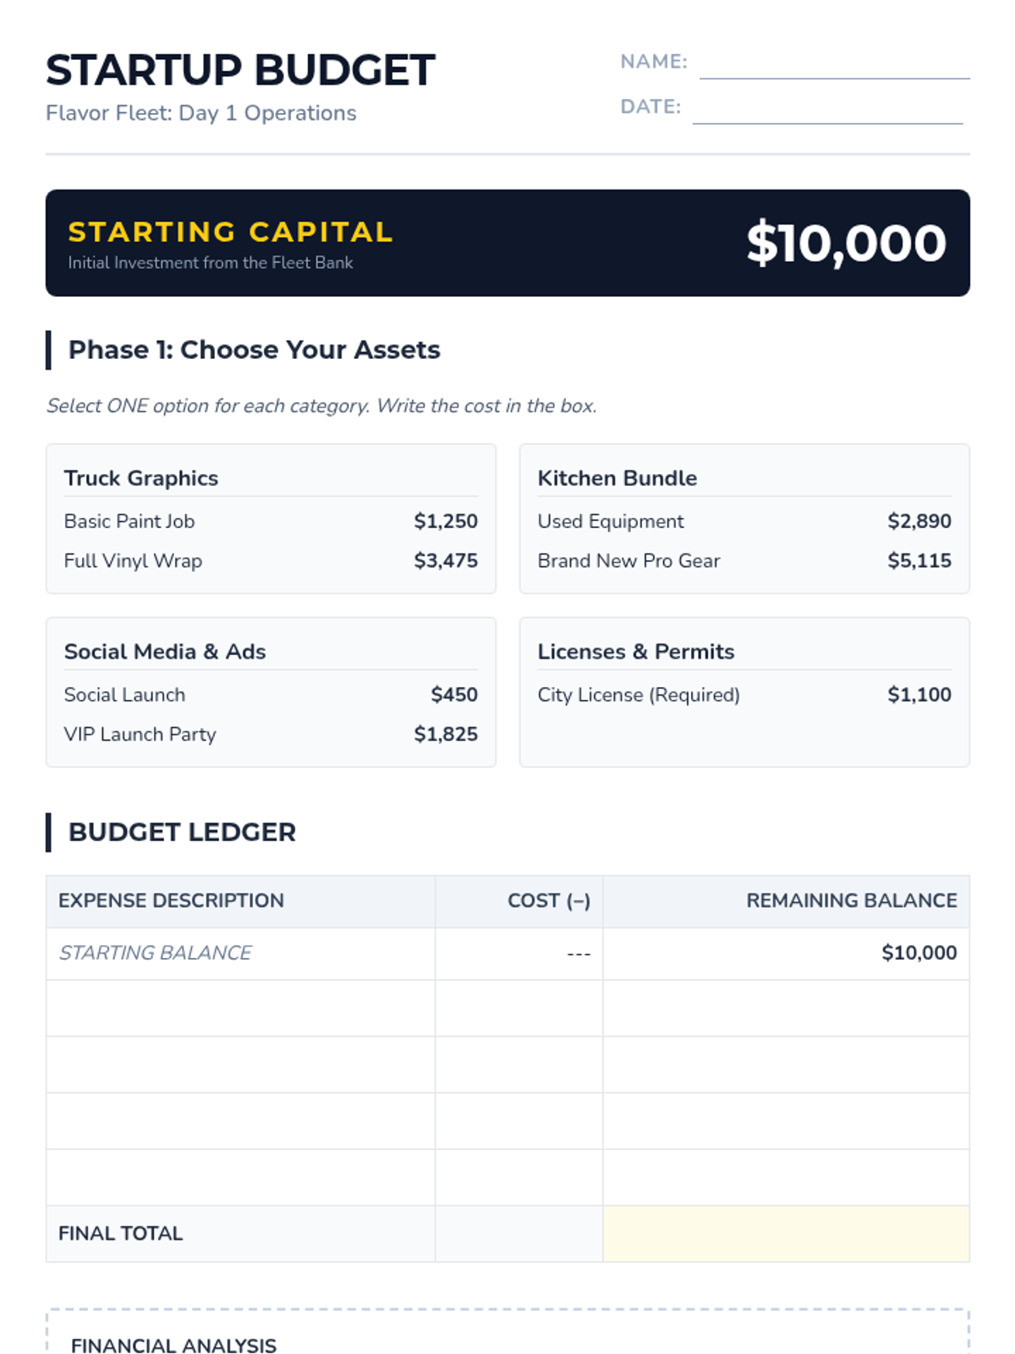Click the Licenses & Permits card heading
This screenshot has width=1015, height=1354.
(x=636, y=652)
